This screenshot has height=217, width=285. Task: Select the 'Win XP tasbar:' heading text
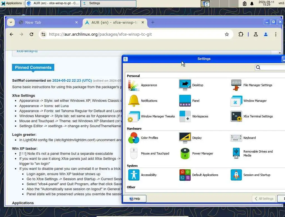[x=25, y=148]
